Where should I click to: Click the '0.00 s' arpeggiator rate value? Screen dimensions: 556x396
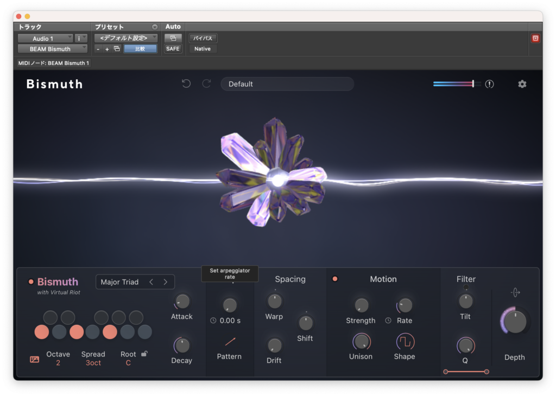coord(230,321)
